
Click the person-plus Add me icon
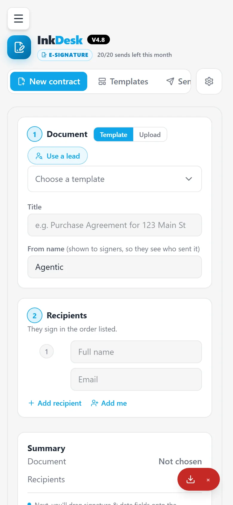click(x=94, y=403)
